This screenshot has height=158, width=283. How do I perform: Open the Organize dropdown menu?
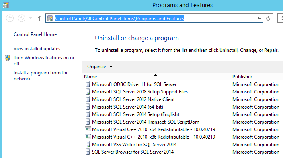click(100, 67)
